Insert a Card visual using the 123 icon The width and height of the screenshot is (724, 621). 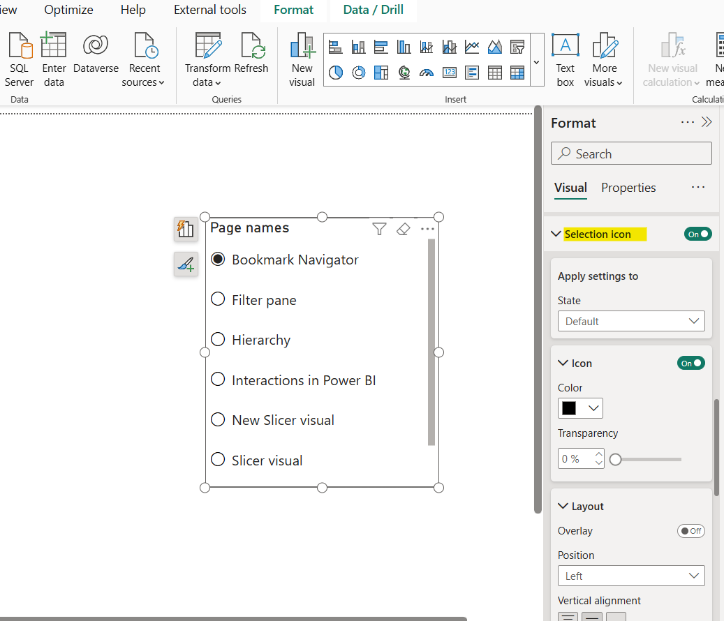click(450, 72)
